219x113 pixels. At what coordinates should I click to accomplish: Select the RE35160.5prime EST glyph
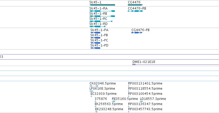click(x=113, y=101)
